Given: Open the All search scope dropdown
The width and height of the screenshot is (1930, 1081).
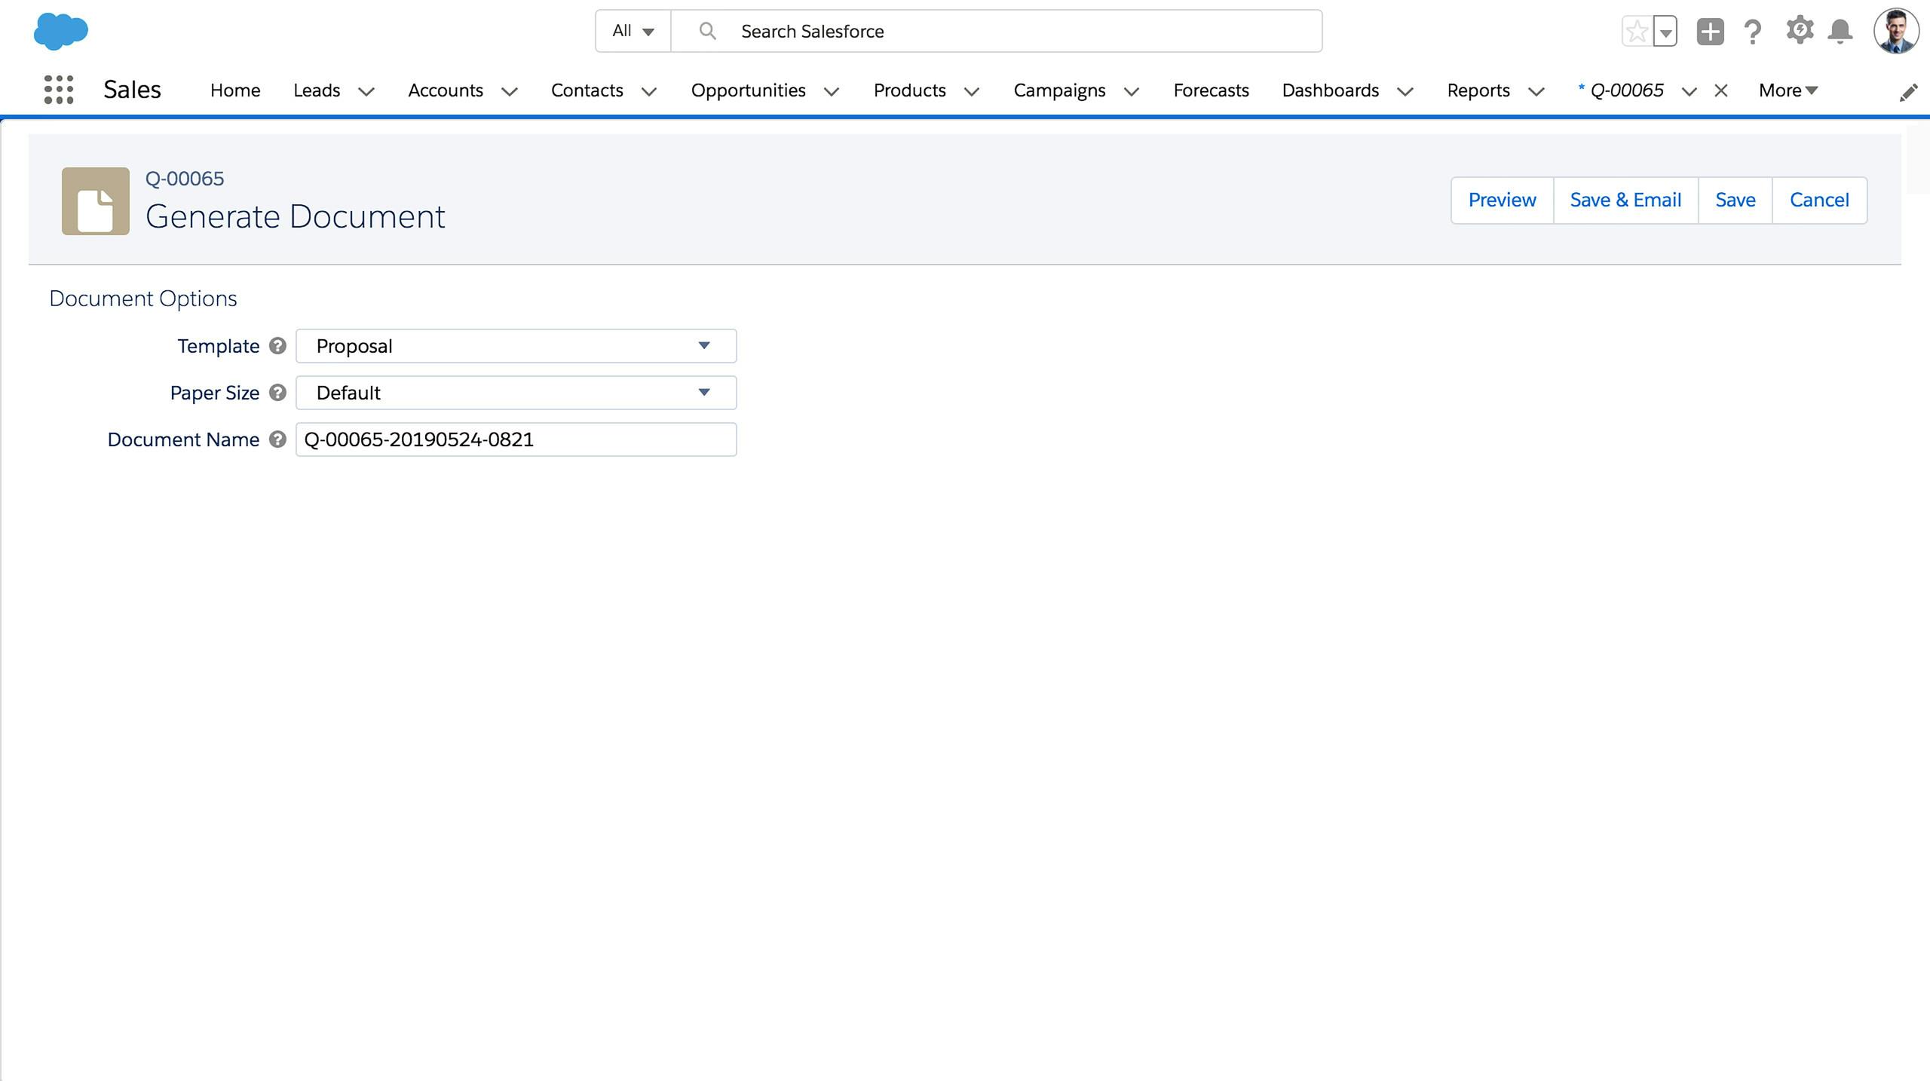Looking at the screenshot, I should pos(633,31).
